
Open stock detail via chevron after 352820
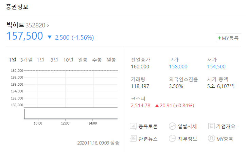point(48,25)
